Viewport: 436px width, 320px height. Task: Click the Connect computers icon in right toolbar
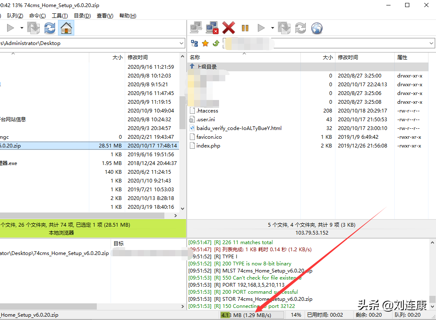point(196,28)
